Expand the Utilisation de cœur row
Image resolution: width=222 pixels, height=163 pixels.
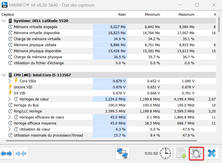point(9,129)
